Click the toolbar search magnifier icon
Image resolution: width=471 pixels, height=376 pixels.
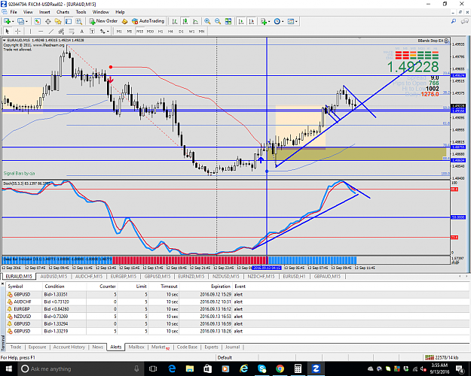click(x=453, y=21)
